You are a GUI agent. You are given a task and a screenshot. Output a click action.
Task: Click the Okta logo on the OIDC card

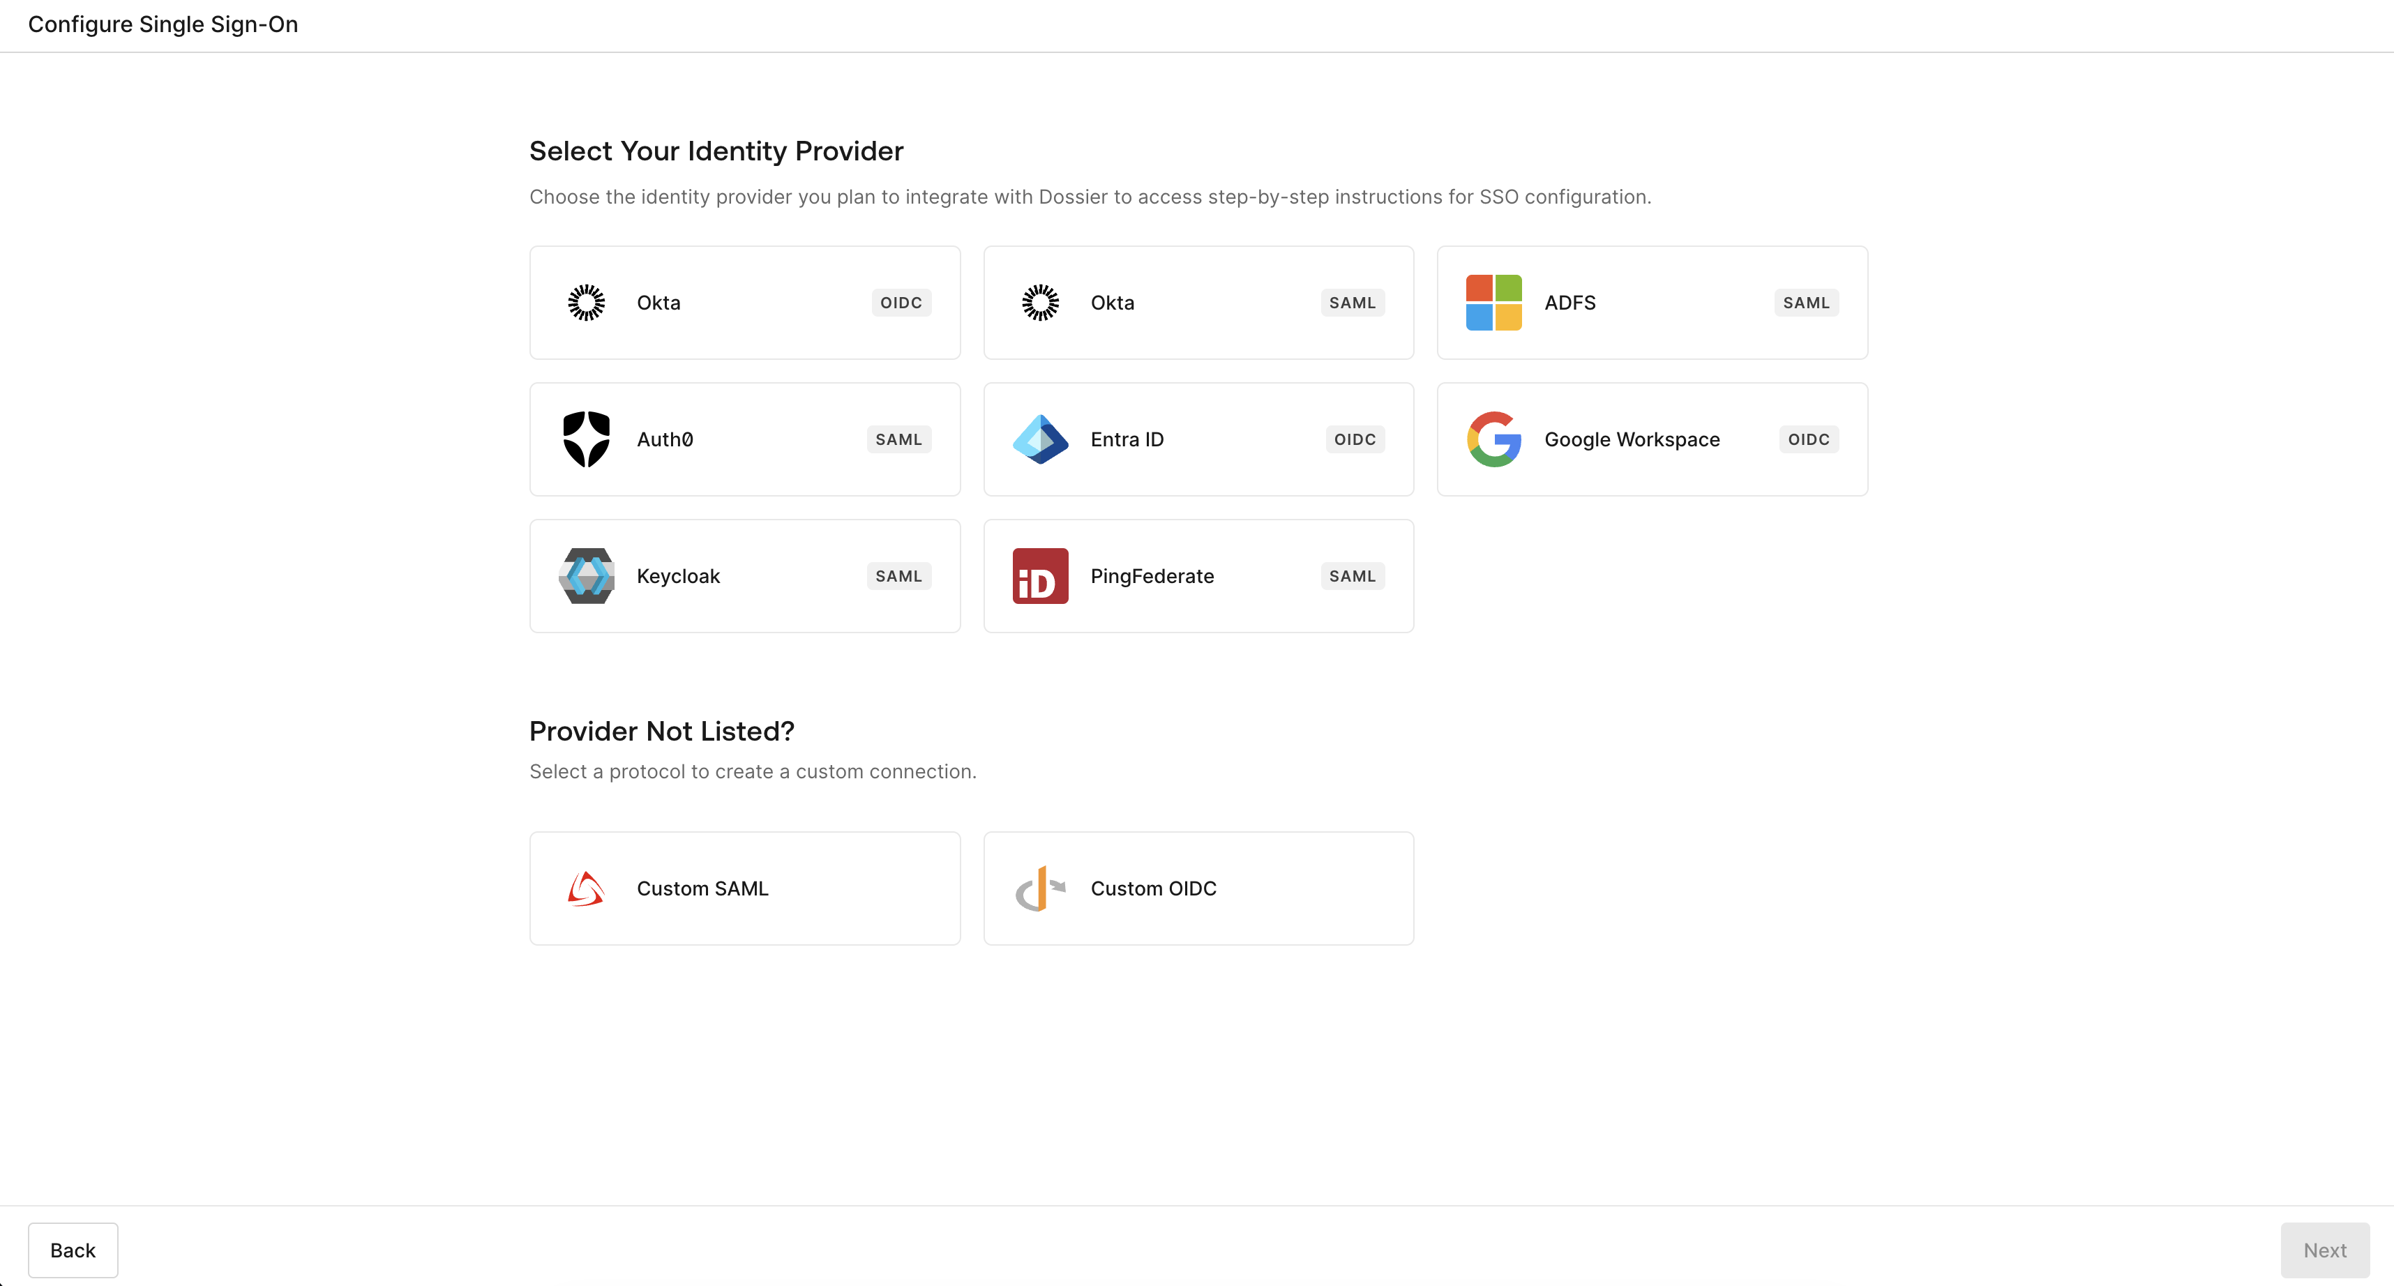point(587,303)
